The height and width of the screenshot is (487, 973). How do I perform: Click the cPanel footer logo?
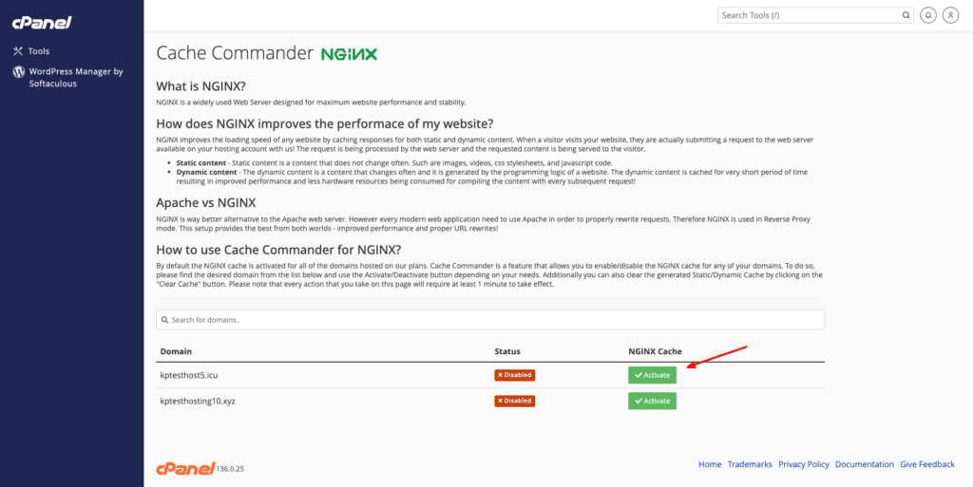tap(185, 468)
